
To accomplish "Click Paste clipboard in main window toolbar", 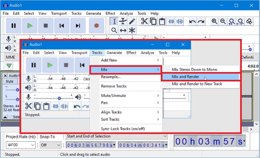I will (x=162, y=21).
